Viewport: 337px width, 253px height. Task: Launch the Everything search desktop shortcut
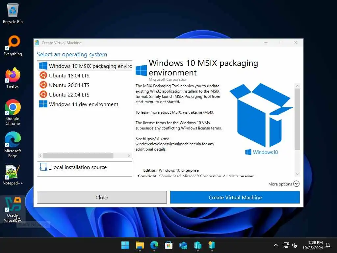[x=13, y=46]
